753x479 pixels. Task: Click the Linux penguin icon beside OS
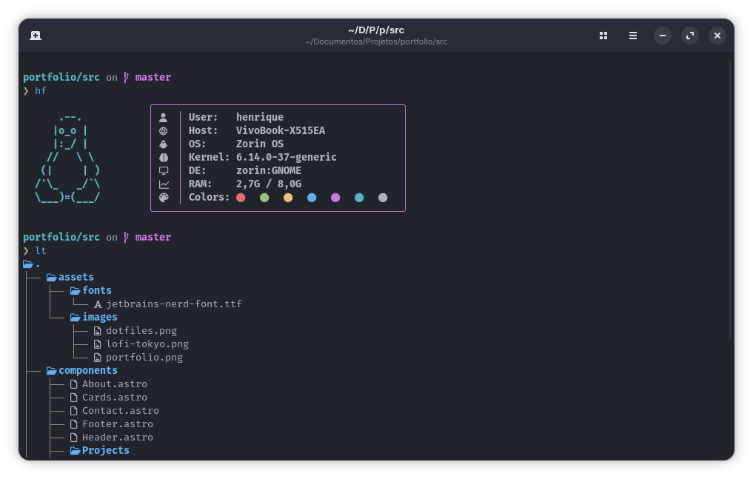click(164, 144)
